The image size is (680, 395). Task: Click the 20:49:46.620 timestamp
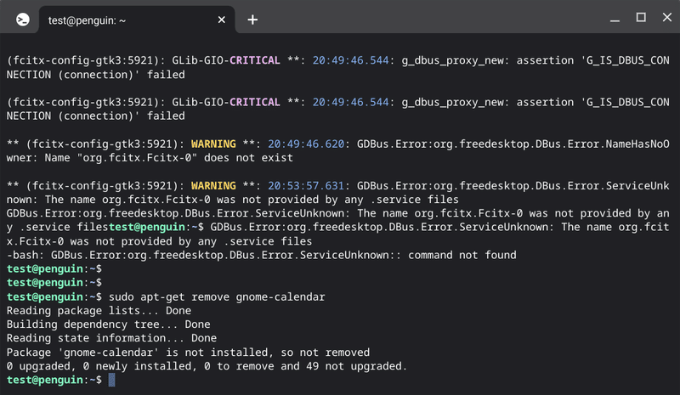click(x=306, y=144)
